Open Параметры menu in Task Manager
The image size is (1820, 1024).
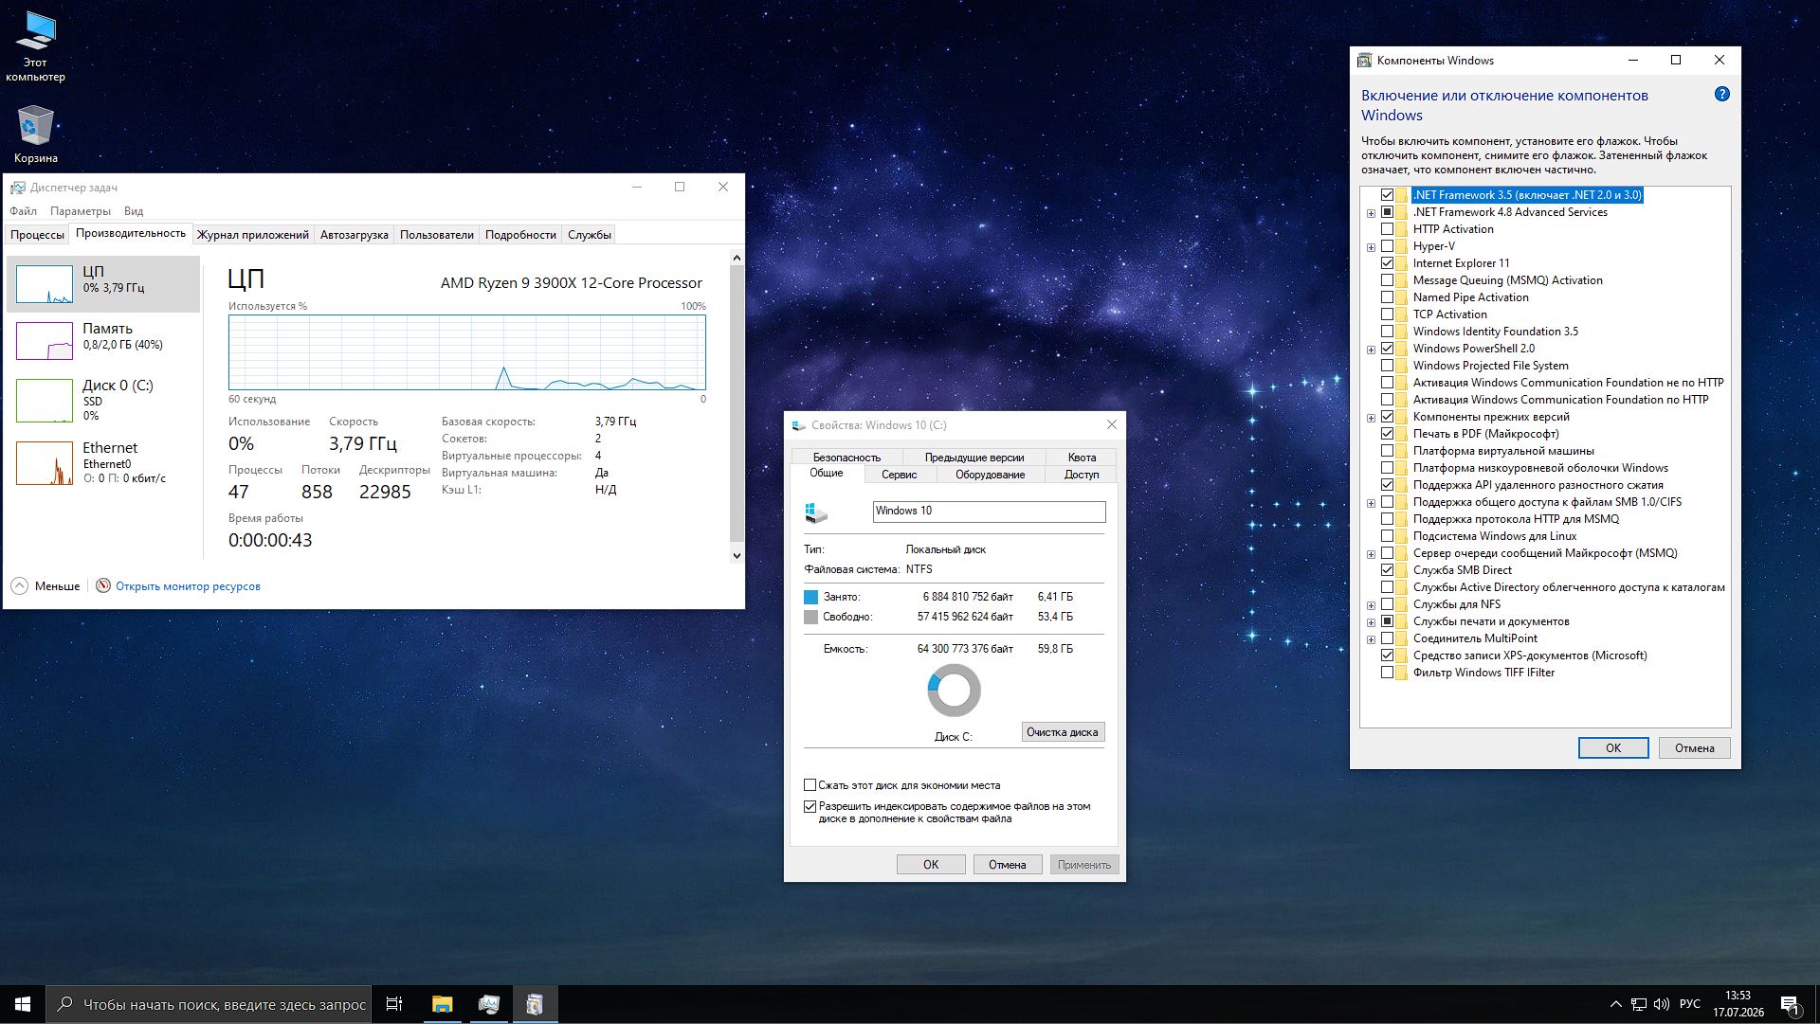(x=81, y=211)
